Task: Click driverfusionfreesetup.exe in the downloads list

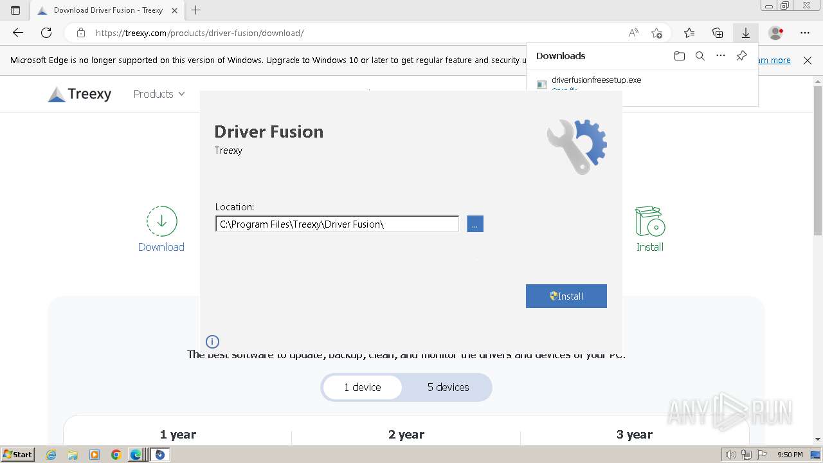Action: [596, 80]
